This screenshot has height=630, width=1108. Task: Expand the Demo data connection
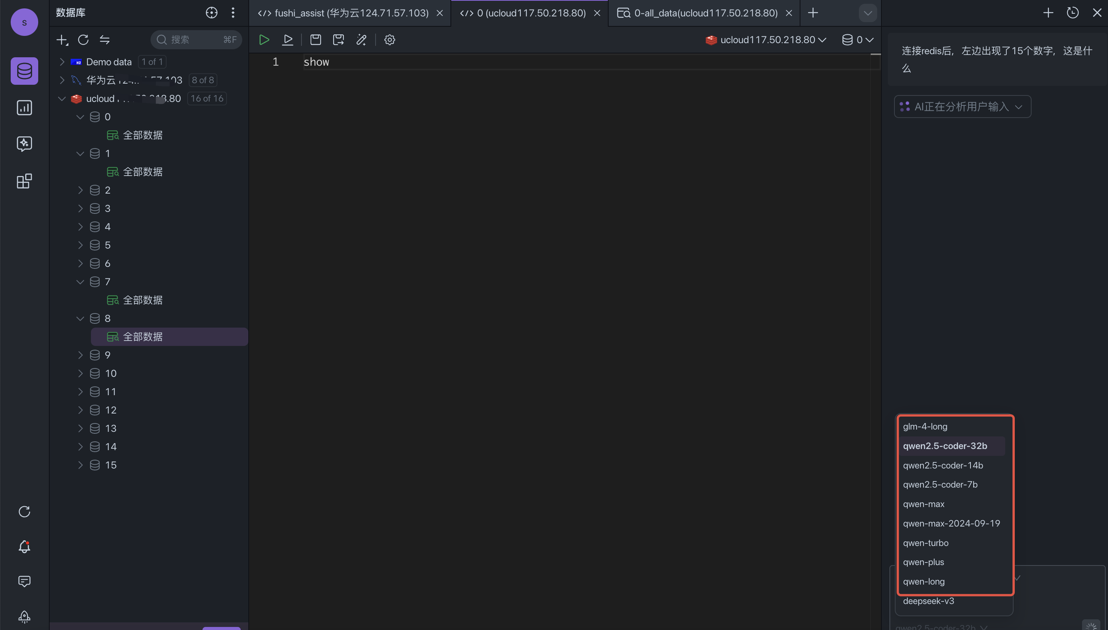[x=62, y=62]
